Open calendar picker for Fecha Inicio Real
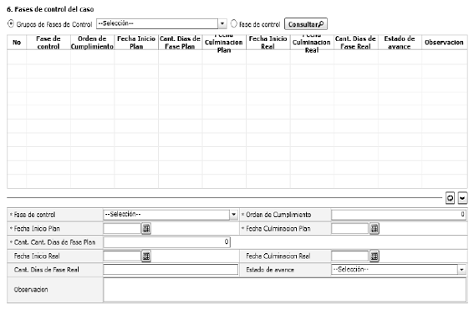The image size is (474, 315). point(146,257)
